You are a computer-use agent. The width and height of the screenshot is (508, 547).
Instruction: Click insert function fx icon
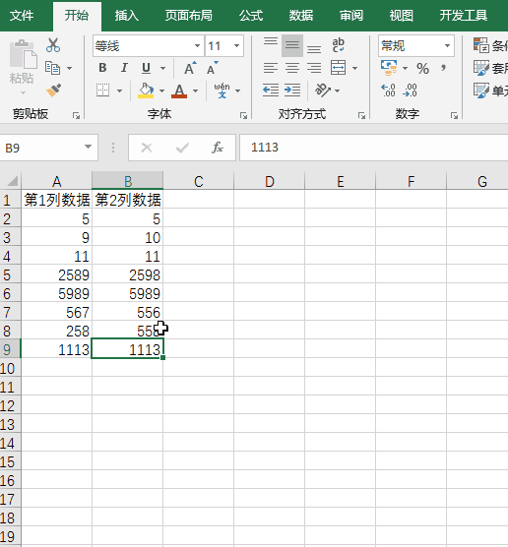pos(218,148)
